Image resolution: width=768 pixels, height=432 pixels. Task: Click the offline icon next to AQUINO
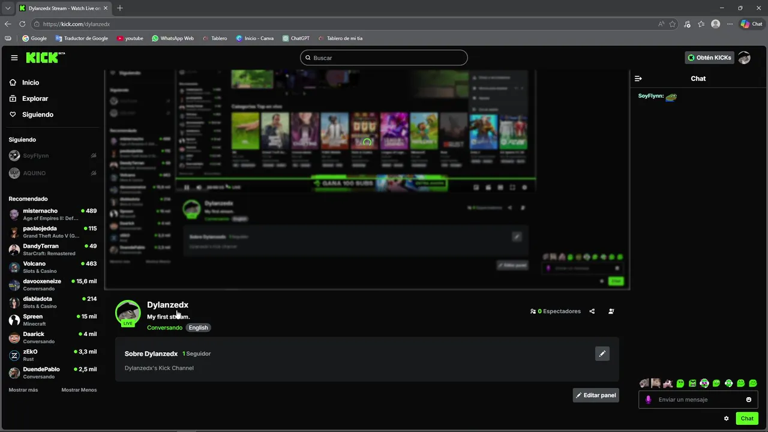[x=94, y=173]
